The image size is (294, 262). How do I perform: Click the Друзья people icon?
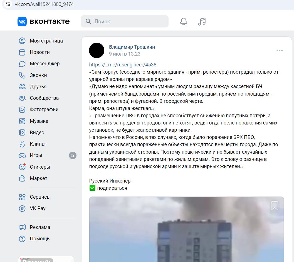[22, 87]
